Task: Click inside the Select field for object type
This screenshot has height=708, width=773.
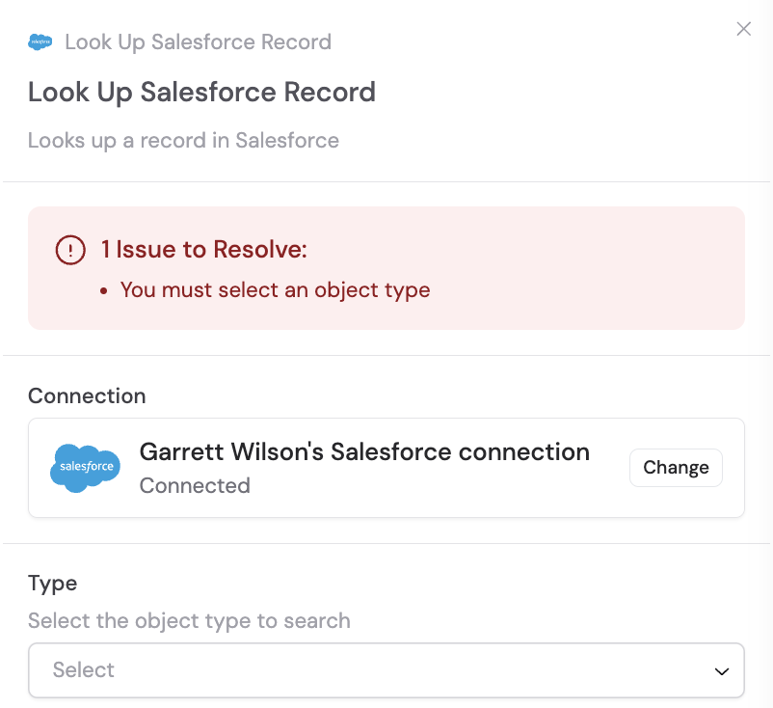Action: [386, 669]
